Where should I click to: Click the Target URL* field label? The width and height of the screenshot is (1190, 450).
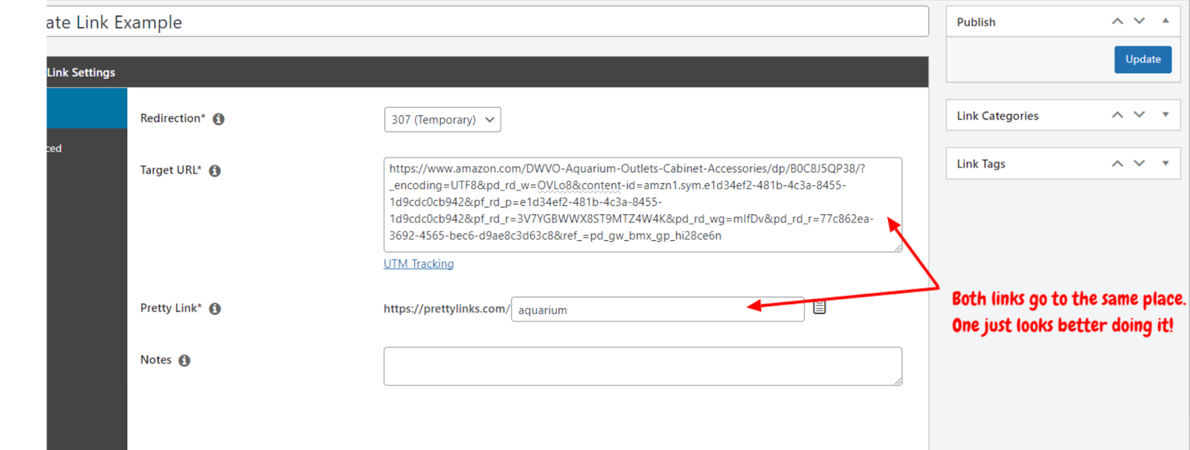click(171, 170)
